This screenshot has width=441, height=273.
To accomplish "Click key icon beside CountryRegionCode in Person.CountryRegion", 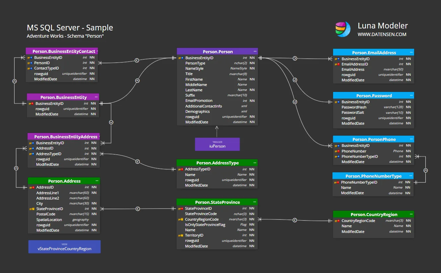I will click(337, 221).
